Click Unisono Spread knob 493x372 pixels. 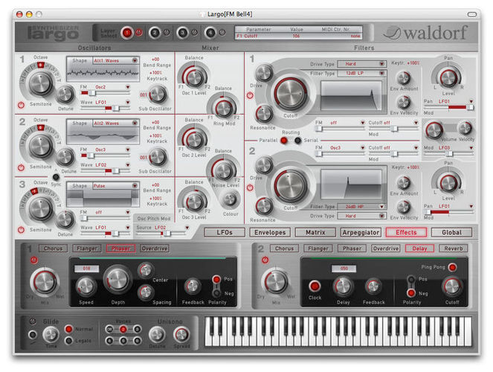181,335
